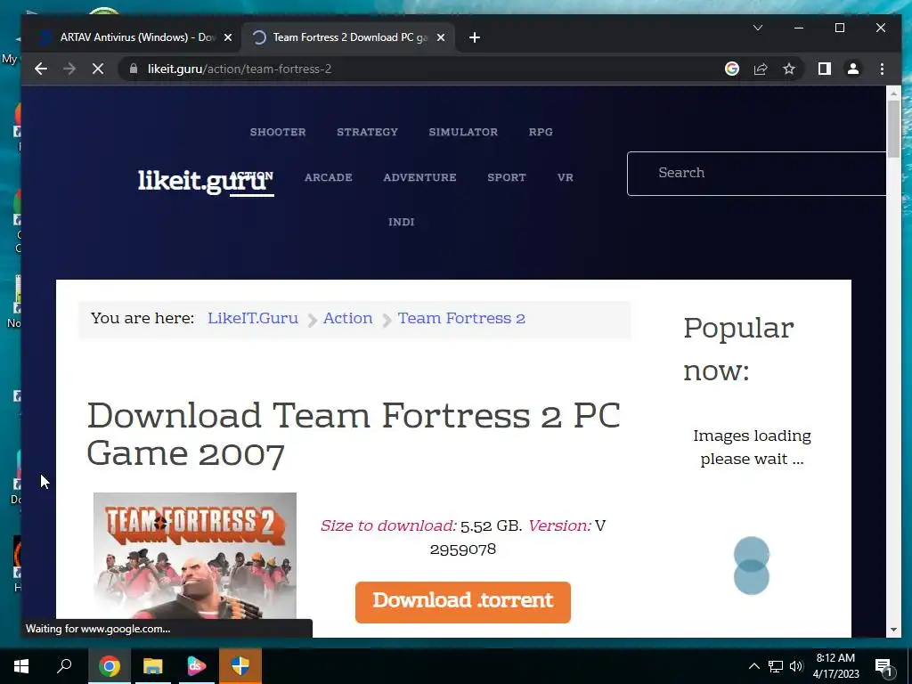Click the shield app taskbar icon
This screenshot has height=684, width=912.
(240, 666)
